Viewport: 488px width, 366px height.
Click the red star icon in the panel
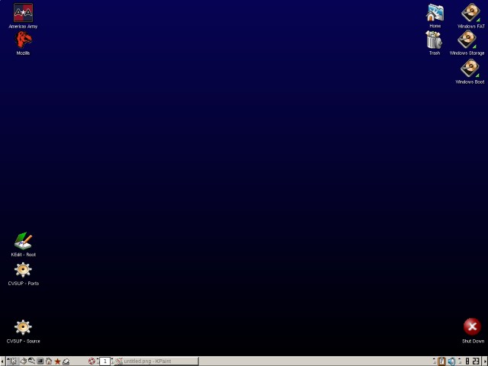(x=57, y=361)
